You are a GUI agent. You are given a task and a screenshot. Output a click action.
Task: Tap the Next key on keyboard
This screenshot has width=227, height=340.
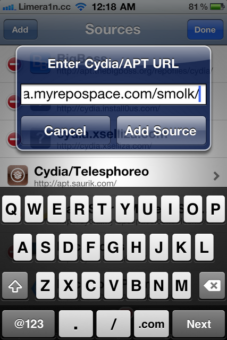(x=199, y=324)
